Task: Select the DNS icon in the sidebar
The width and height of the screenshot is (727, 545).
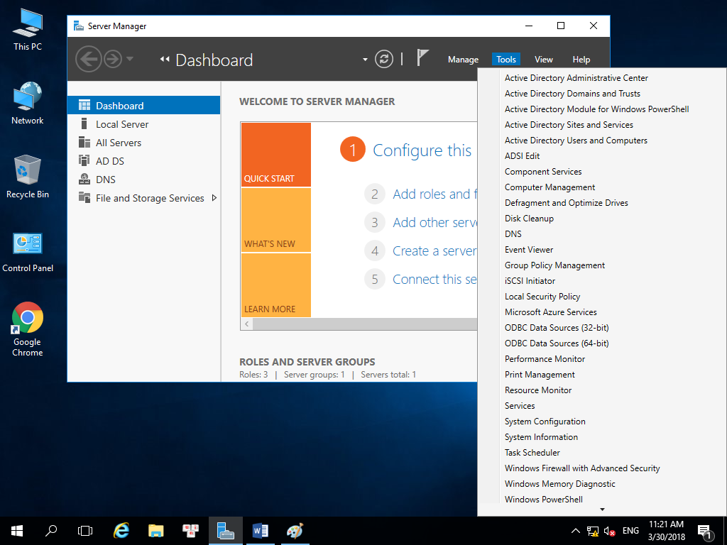Action: [x=84, y=179]
